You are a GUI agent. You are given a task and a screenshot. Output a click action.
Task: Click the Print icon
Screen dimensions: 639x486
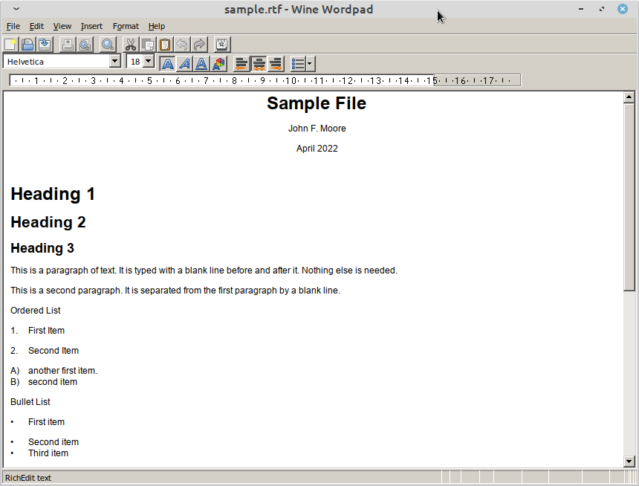point(68,45)
